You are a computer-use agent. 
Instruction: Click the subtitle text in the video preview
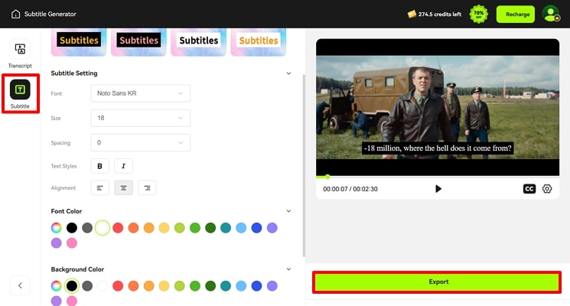(438, 148)
